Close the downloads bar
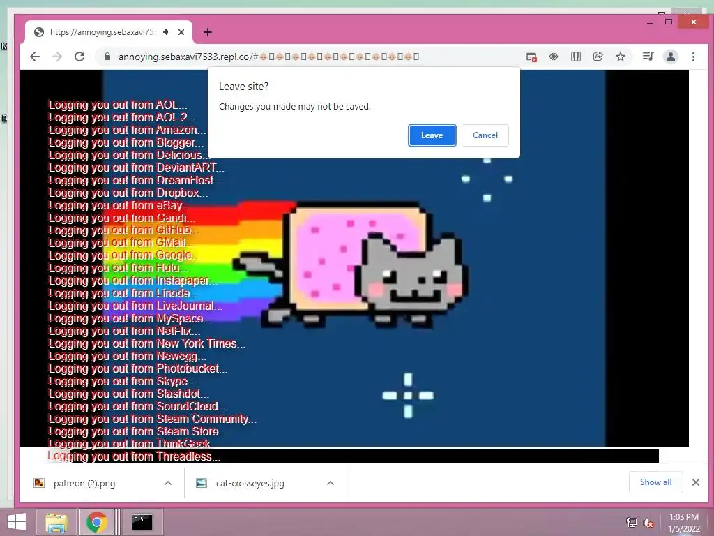Viewport: 714px width, 536px height. point(695,482)
